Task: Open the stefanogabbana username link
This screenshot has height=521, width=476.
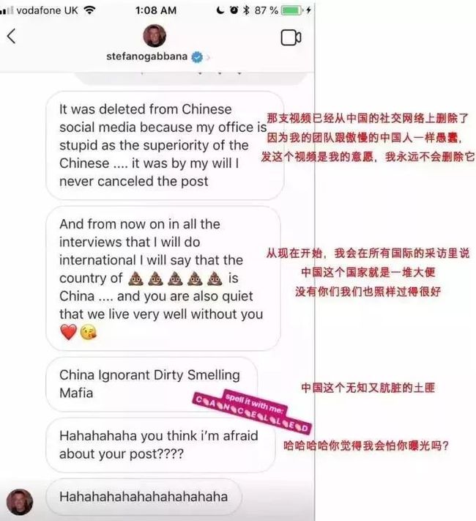Action: pyautogui.click(x=146, y=56)
